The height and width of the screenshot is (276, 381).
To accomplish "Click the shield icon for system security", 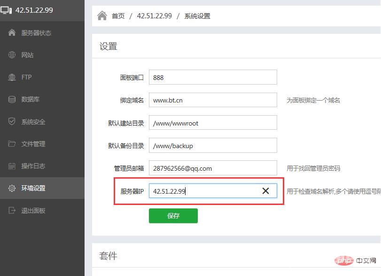I will (12, 122).
